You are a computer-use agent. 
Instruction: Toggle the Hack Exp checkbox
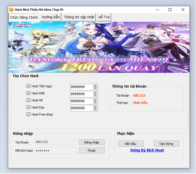pyautogui.click(x=28, y=107)
